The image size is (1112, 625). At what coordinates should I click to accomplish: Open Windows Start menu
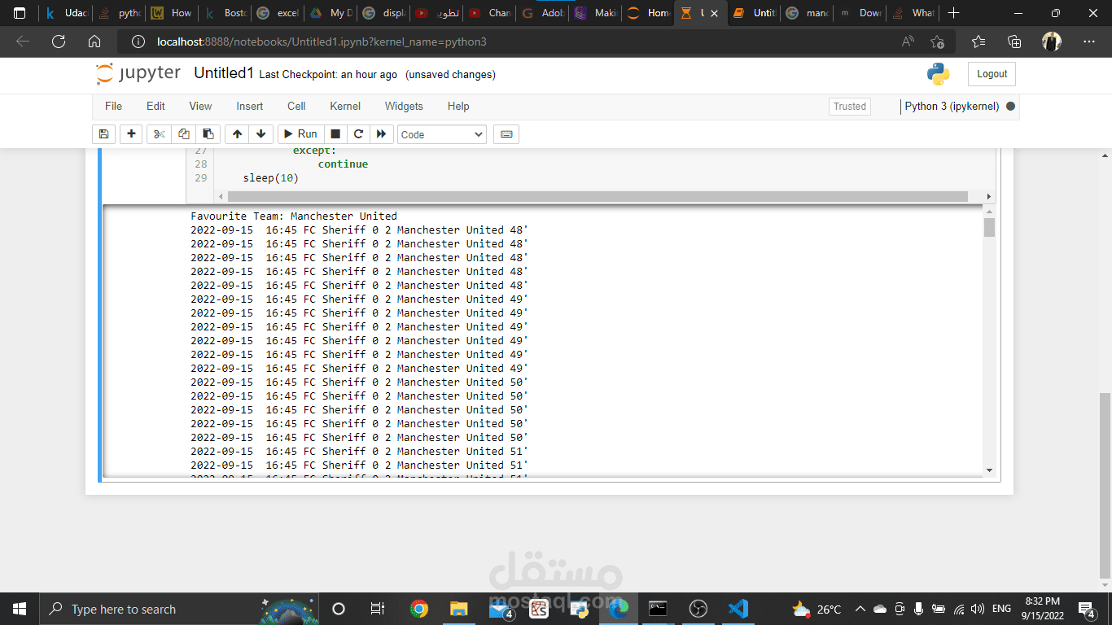(x=20, y=609)
